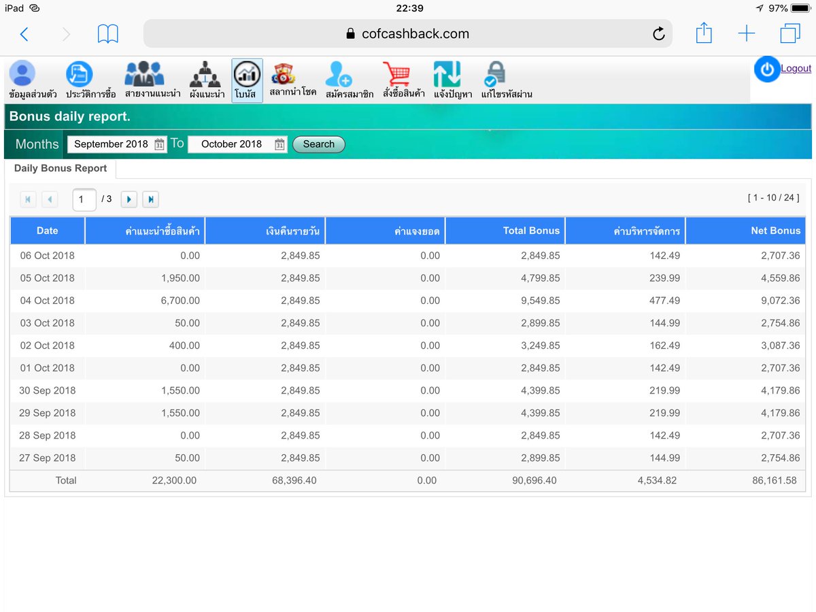This screenshot has width=816, height=612.
Task: Click the page number input field
Action: [x=84, y=199]
